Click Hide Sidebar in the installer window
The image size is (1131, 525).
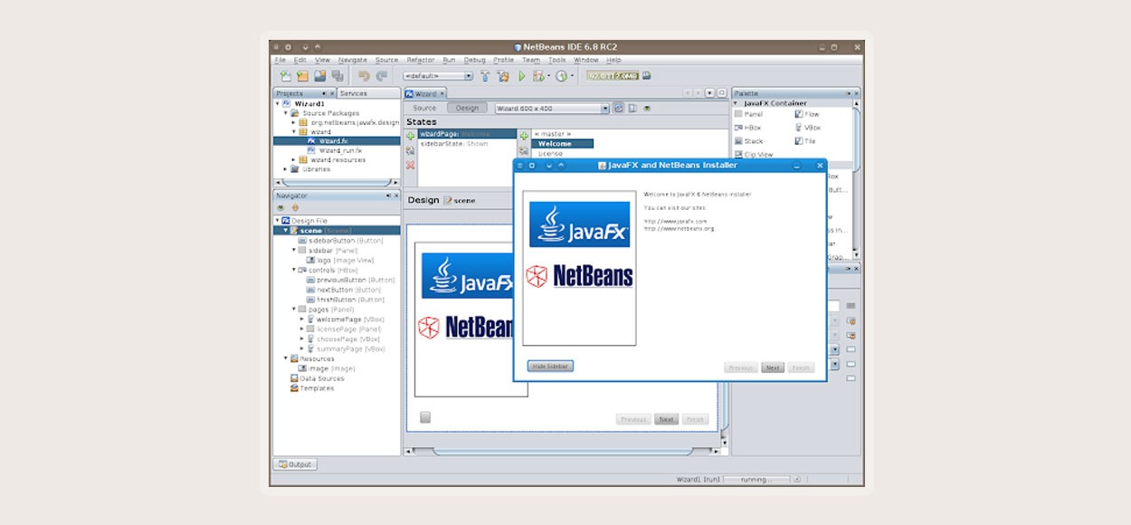click(x=551, y=366)
